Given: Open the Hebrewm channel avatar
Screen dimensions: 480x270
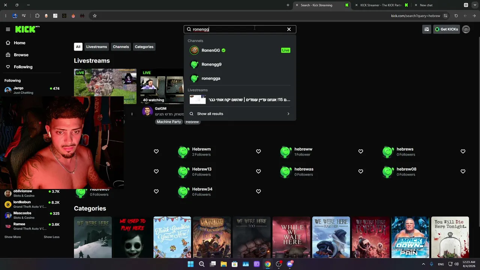Looking at the screenshot, I should click(183, 151).
